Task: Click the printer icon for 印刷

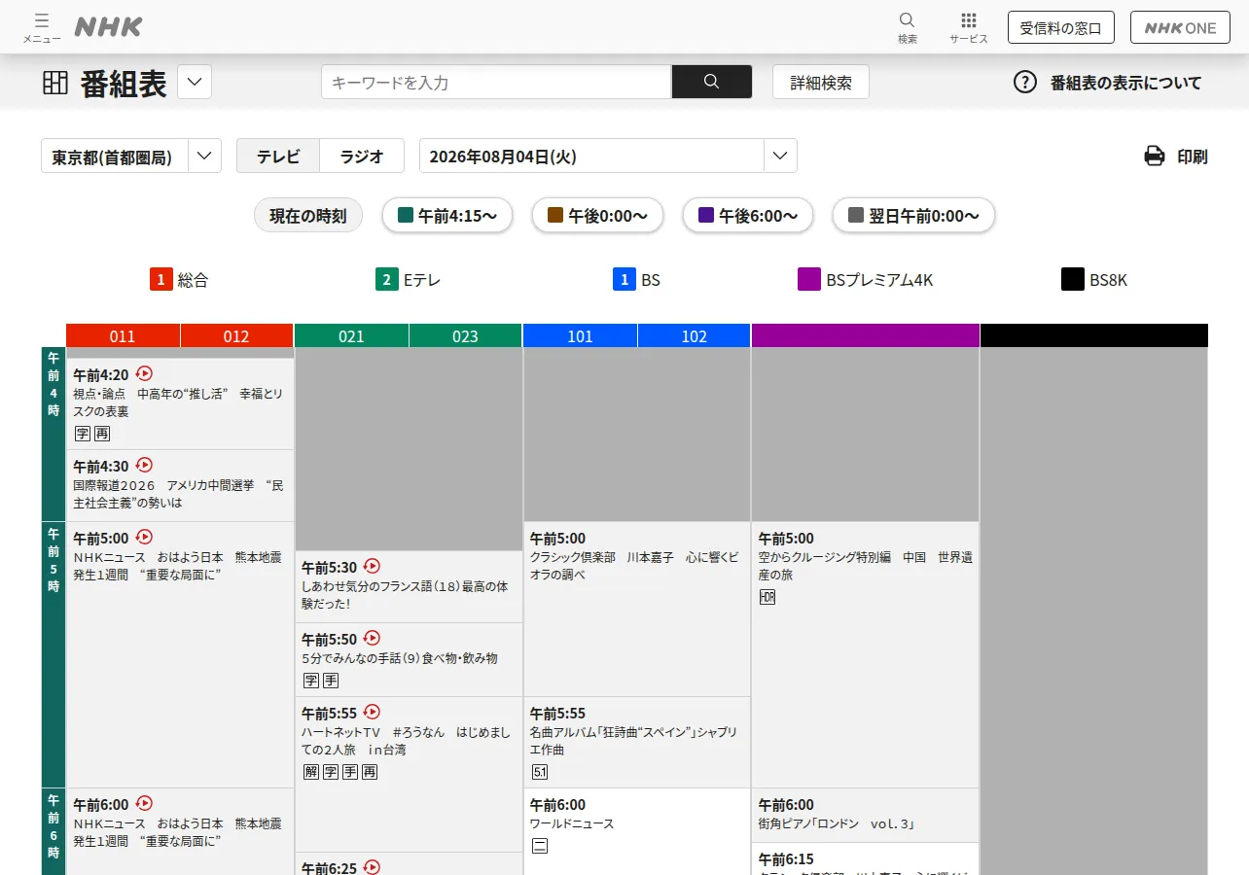Action: [1155, 157]
